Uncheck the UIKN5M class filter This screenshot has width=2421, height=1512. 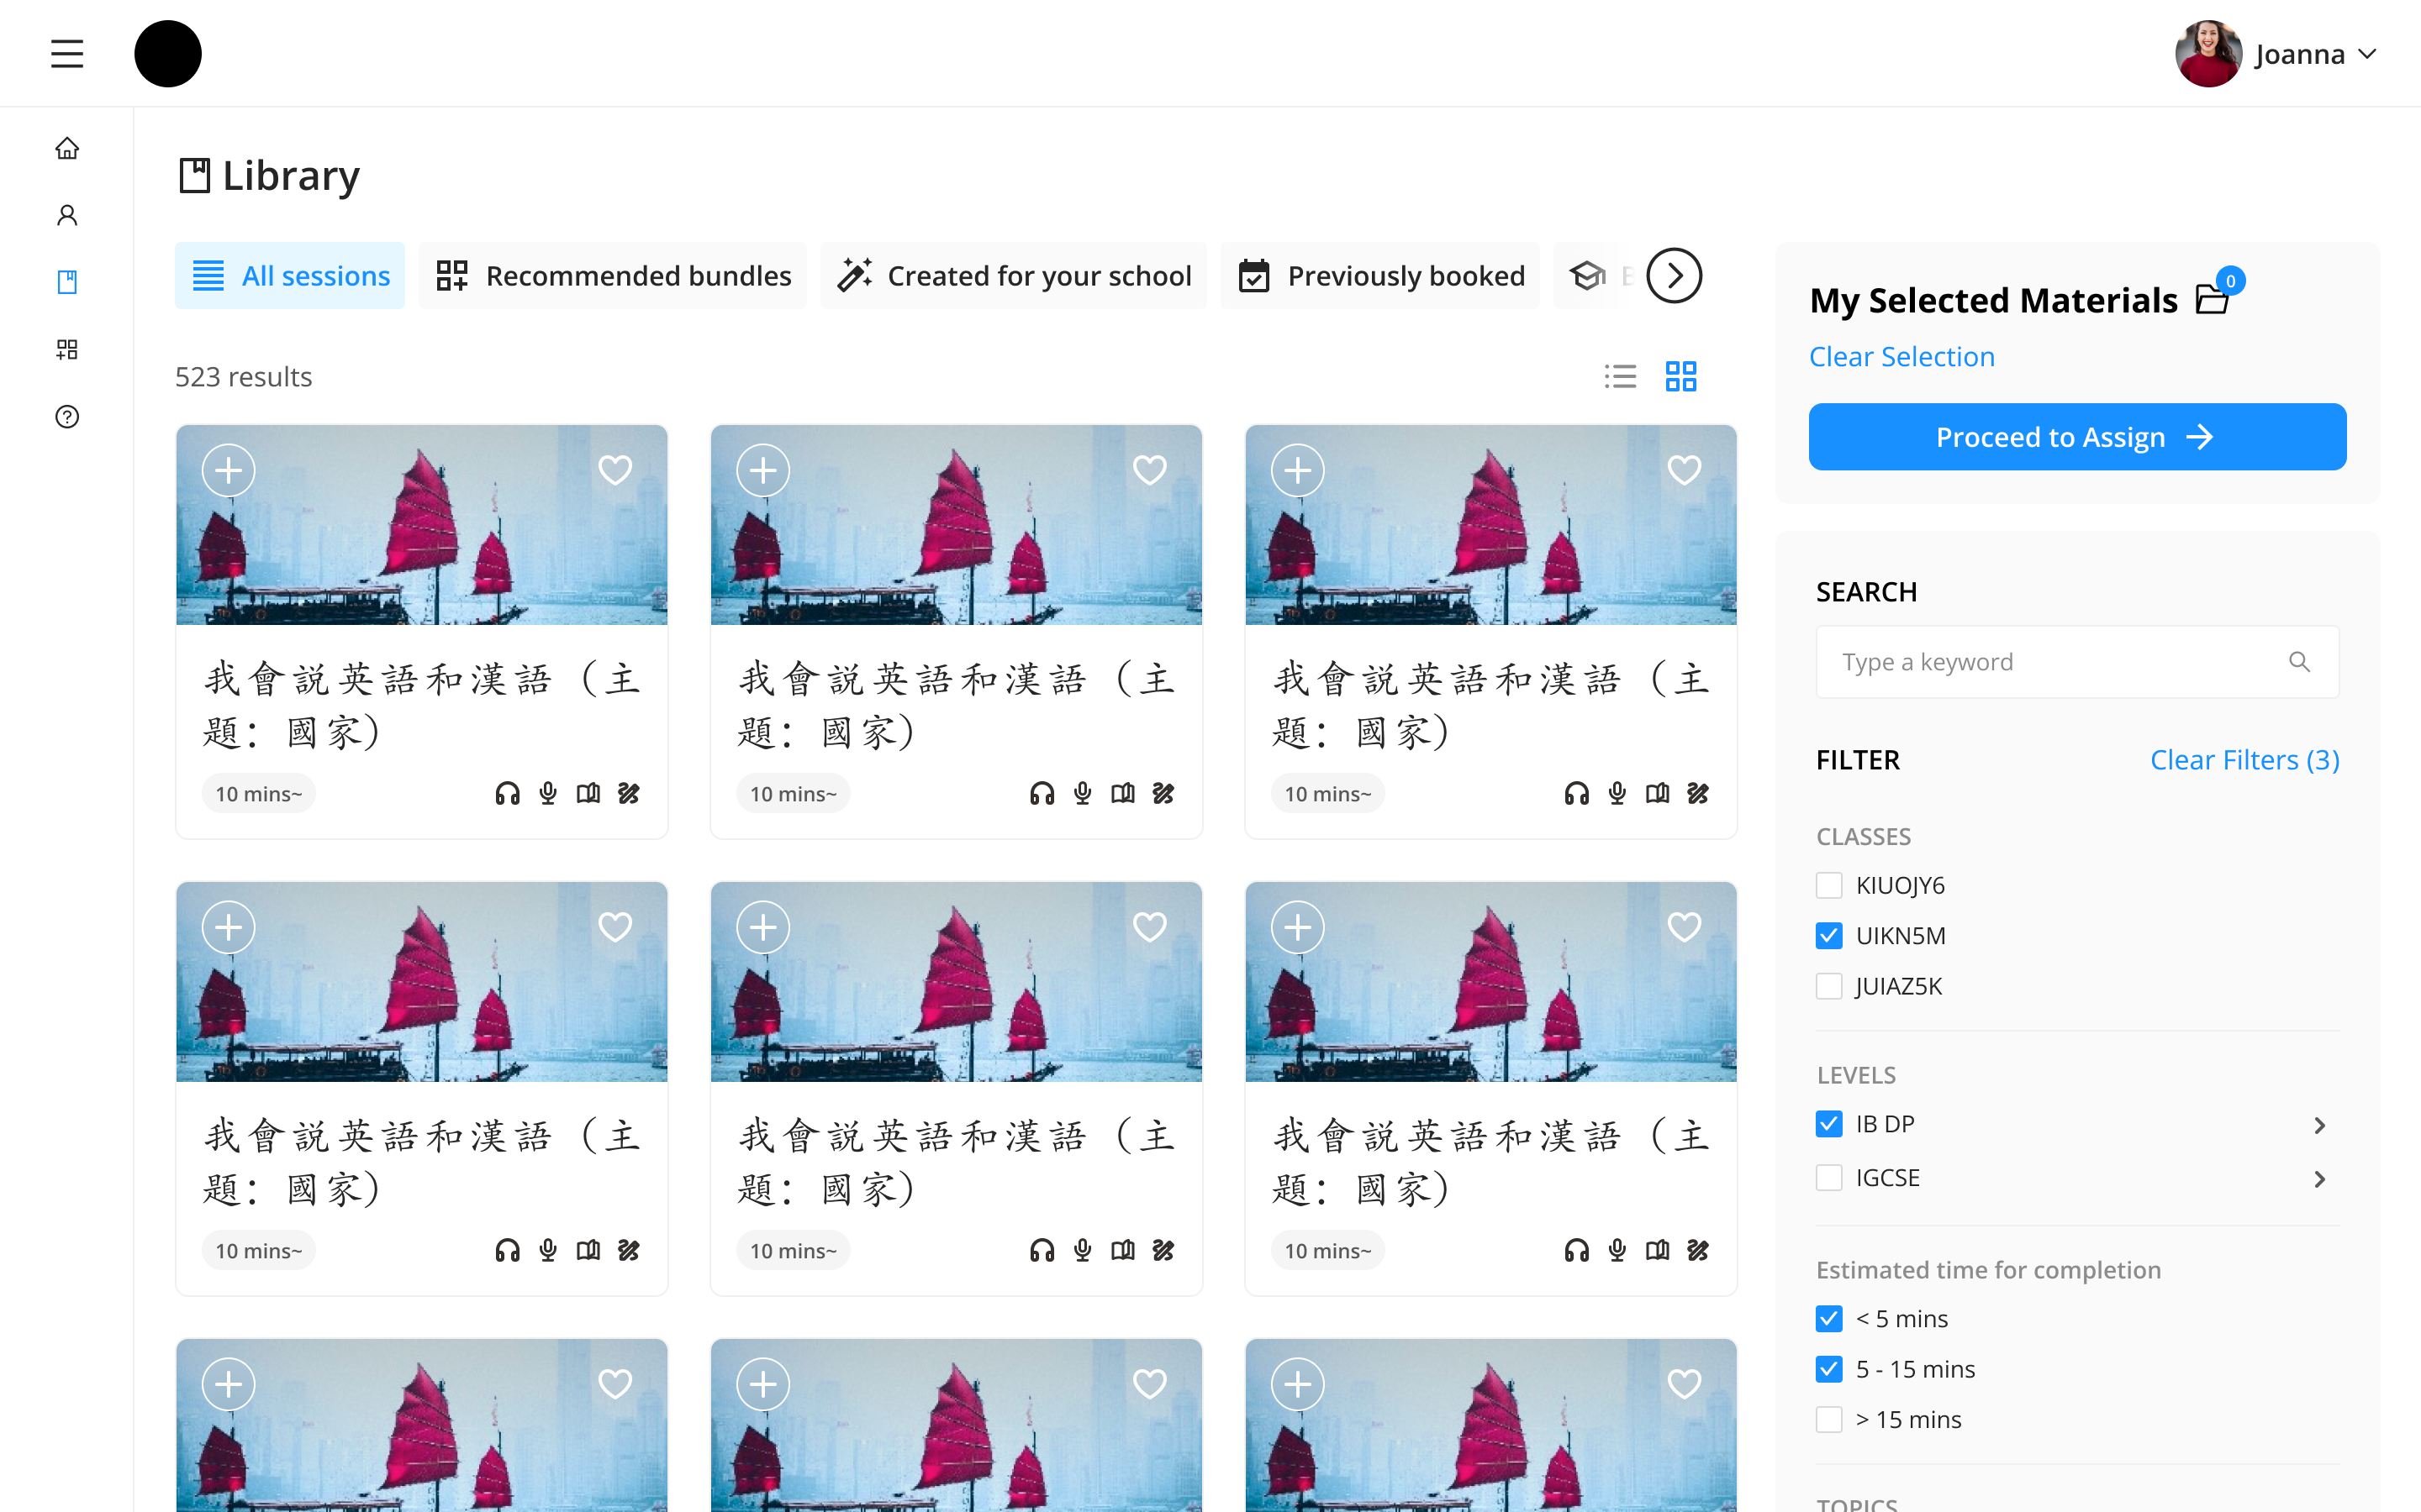coord(1828,936)
